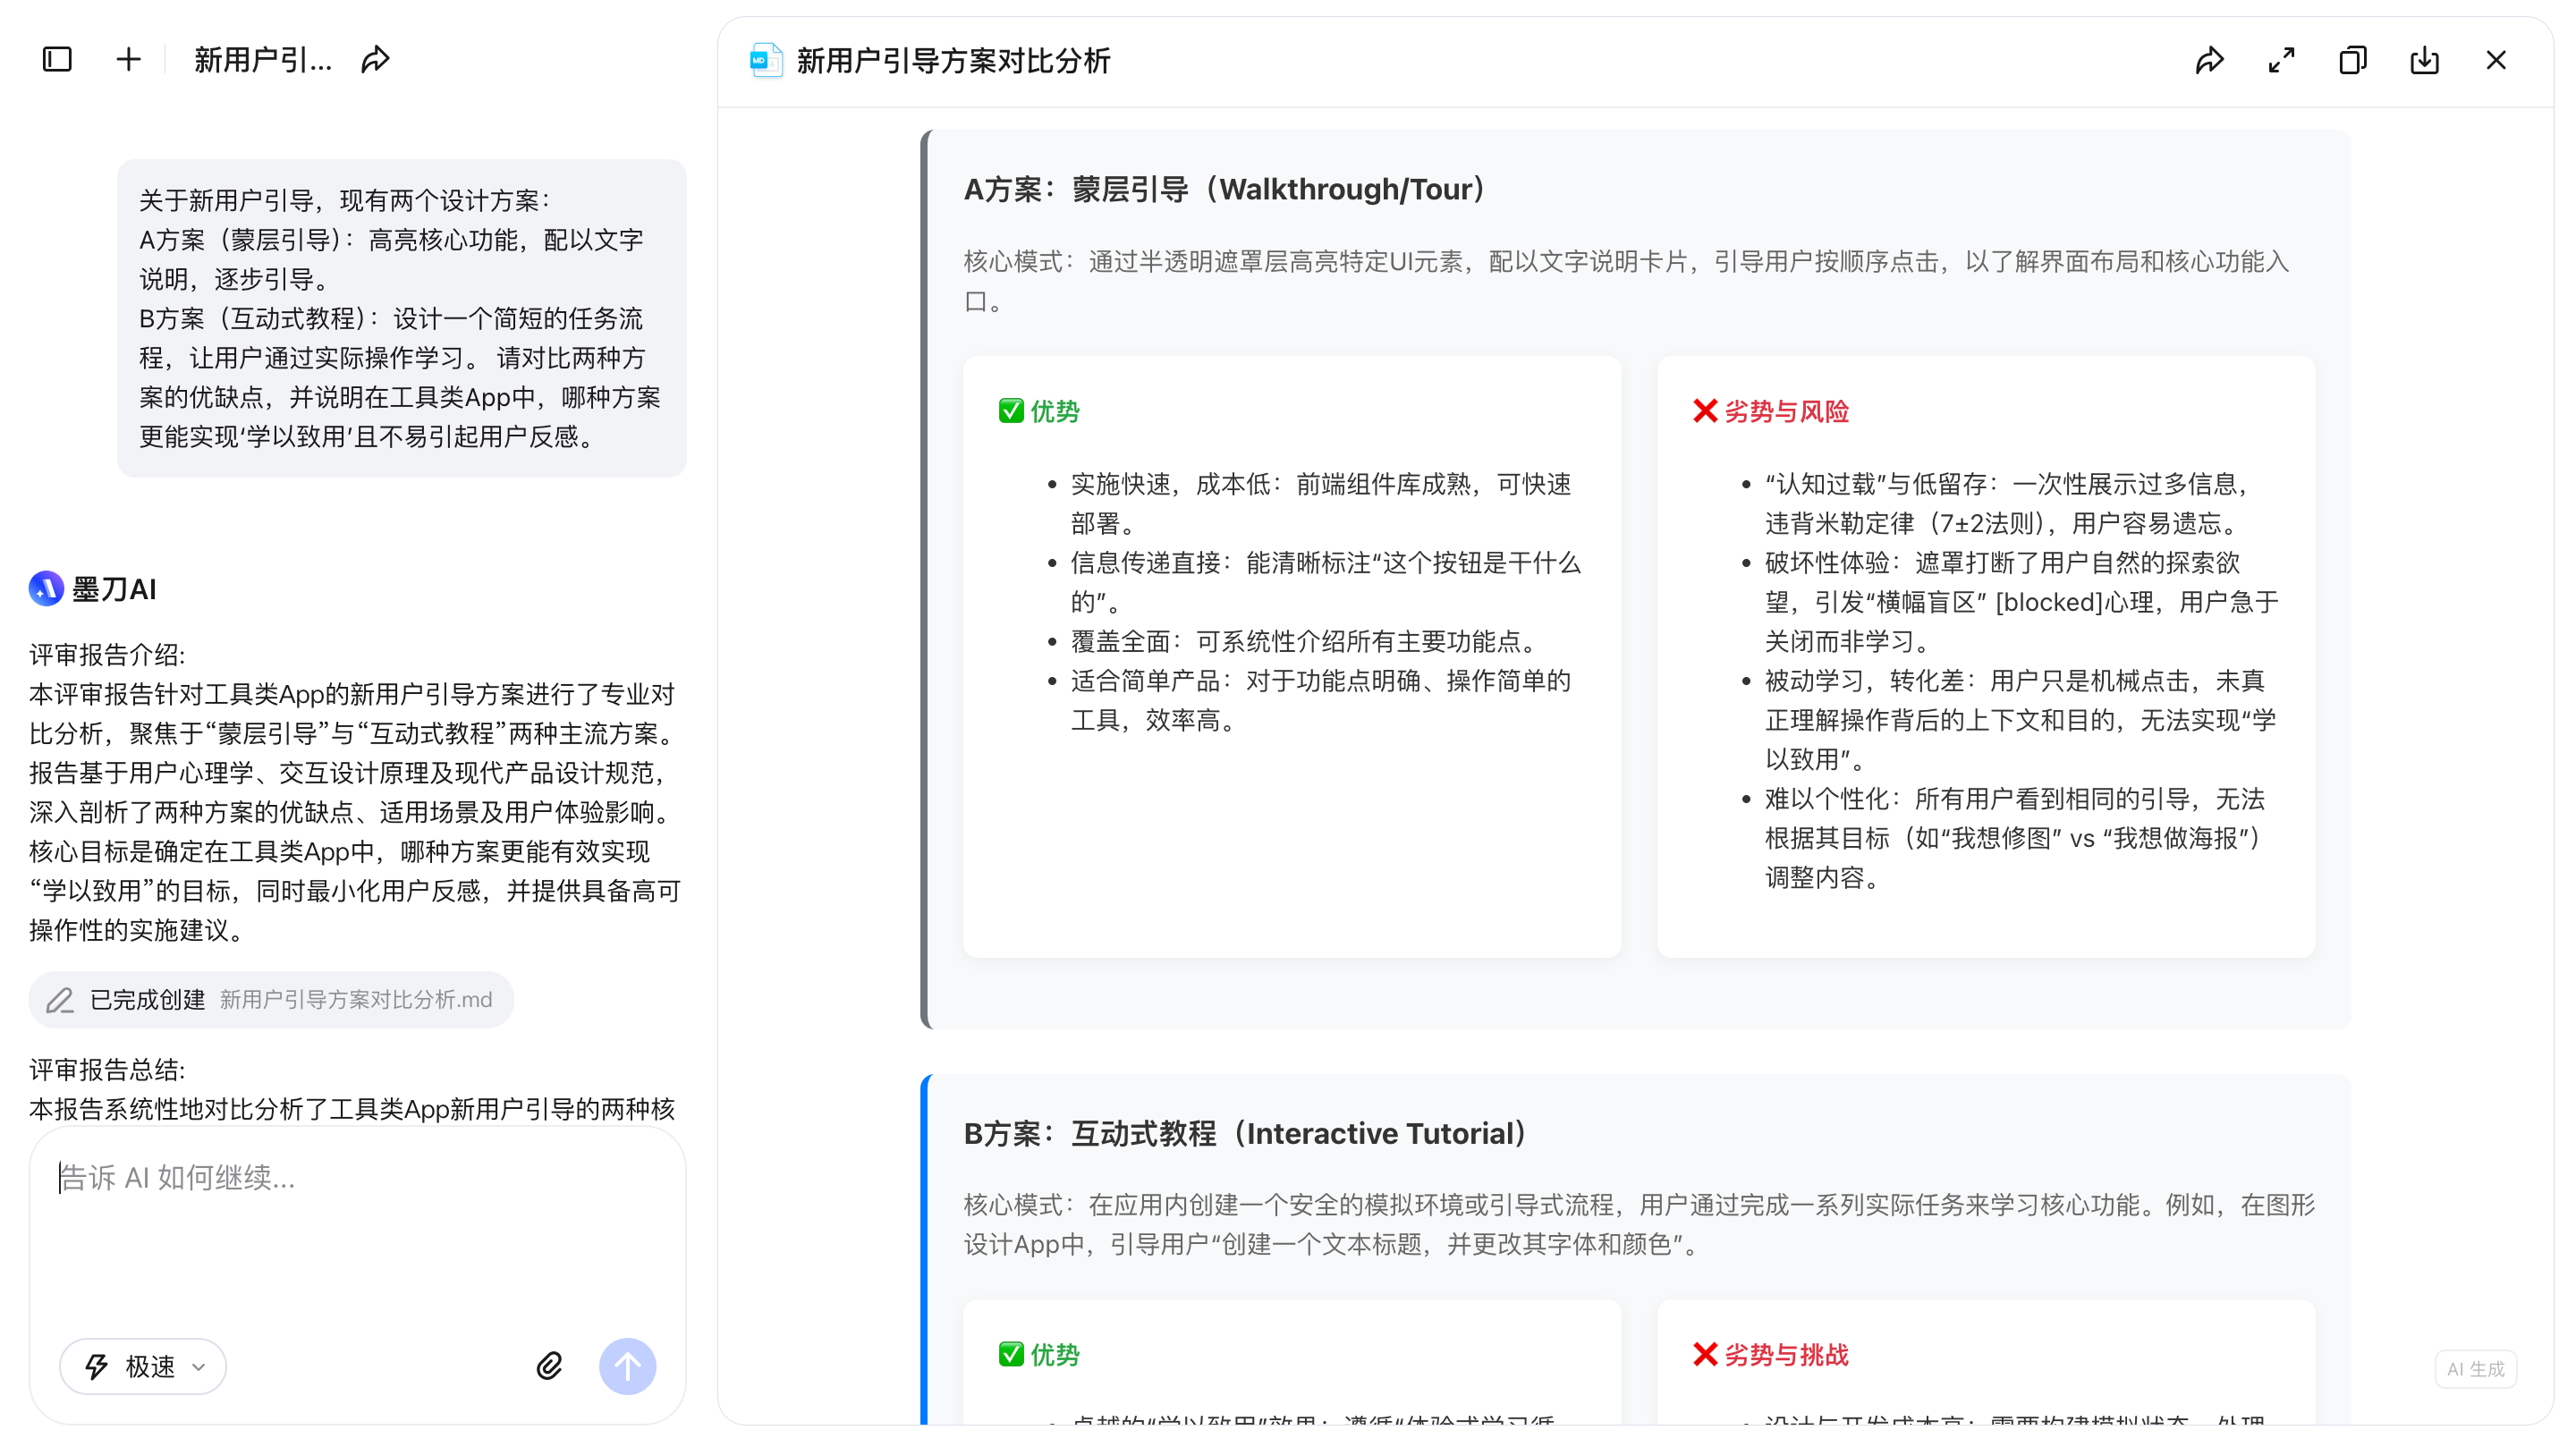
Task: Click the green checkmark 优势 heading in A方案
Action: 1039,411
